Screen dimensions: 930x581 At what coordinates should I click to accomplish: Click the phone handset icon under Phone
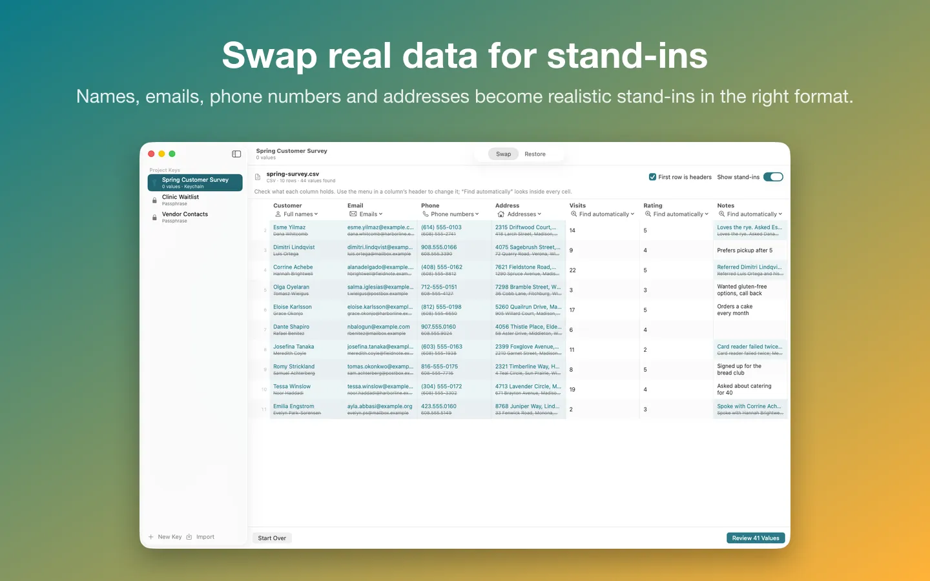426,214
